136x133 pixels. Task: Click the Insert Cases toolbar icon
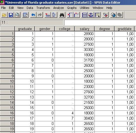70,15
